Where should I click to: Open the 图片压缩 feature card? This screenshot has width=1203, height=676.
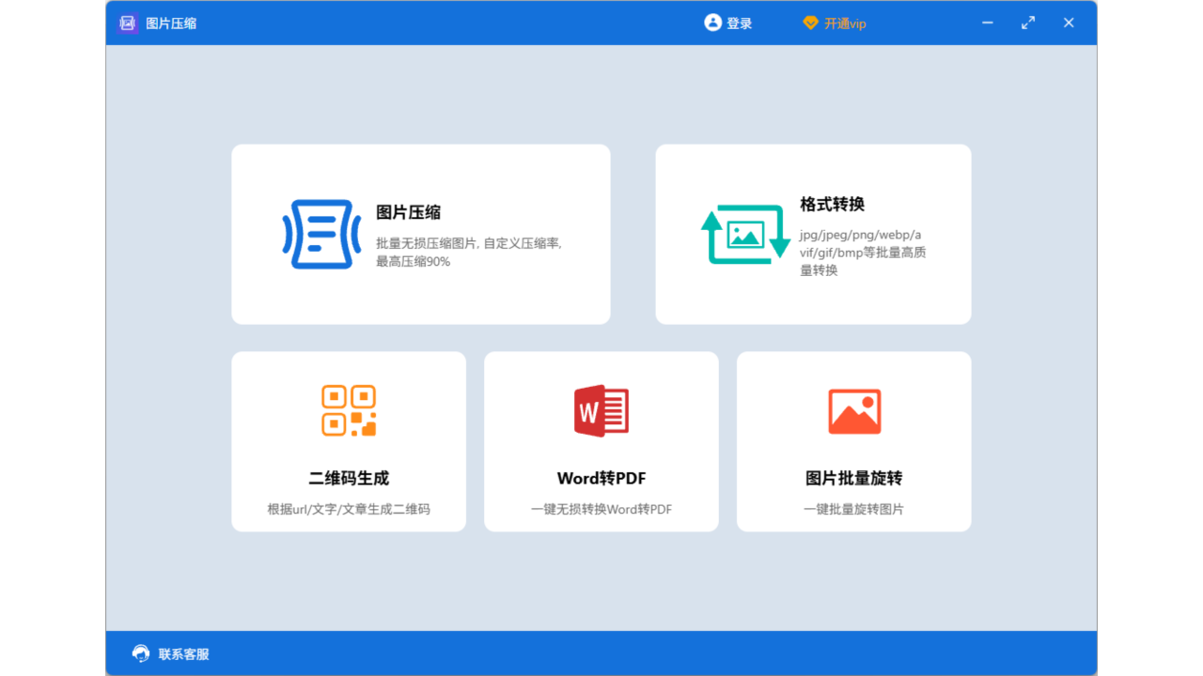click(420, 234)
